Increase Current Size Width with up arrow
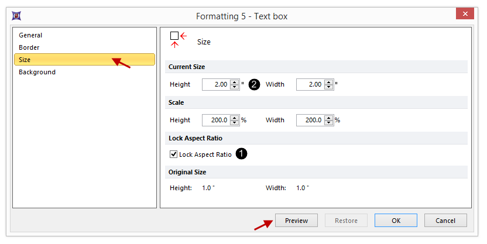This screenshot has width=487, height=244. click(x=329, y=82)
